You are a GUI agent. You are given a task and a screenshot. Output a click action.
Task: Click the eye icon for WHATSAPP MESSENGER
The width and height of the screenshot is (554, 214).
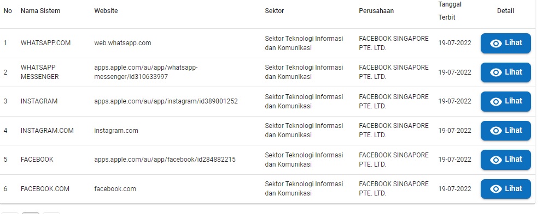[x=495, y=72]
